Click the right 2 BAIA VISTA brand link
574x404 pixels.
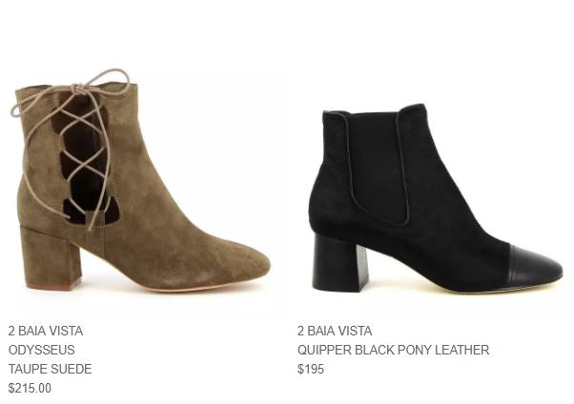click(335, 331)
